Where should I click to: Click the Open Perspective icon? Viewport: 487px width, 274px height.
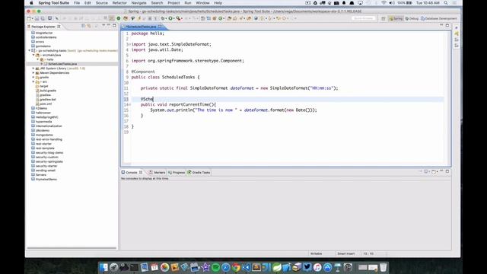[384, 18]
